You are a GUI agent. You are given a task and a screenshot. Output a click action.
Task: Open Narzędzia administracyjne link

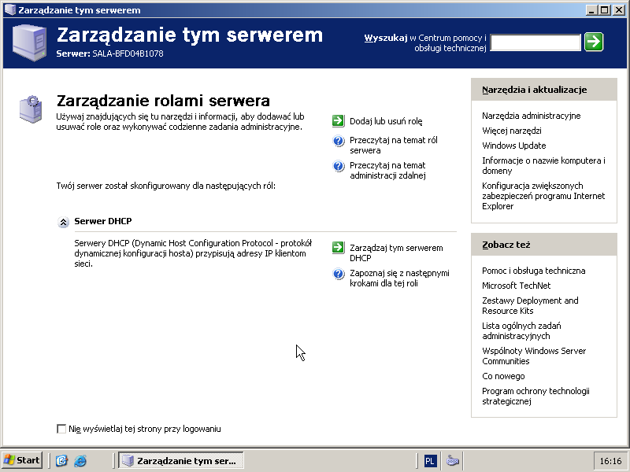(531, 116)
